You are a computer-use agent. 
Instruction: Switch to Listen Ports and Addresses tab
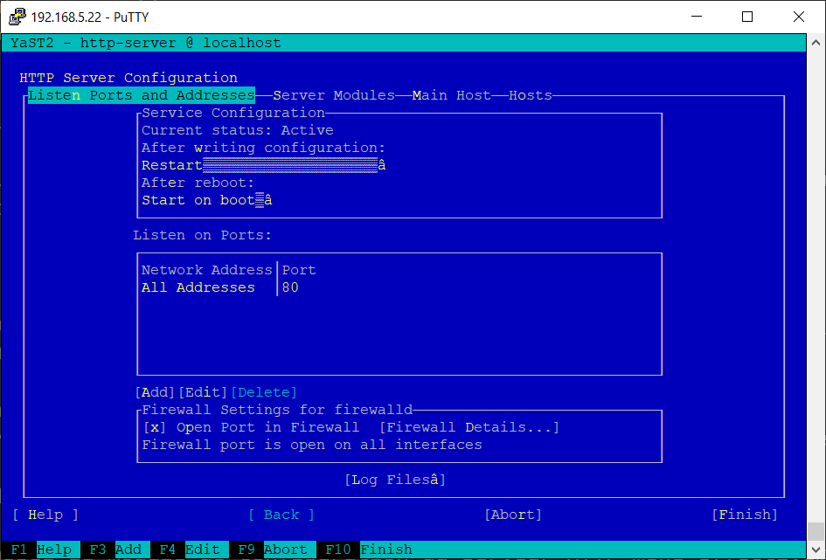[x=142, y=95]
